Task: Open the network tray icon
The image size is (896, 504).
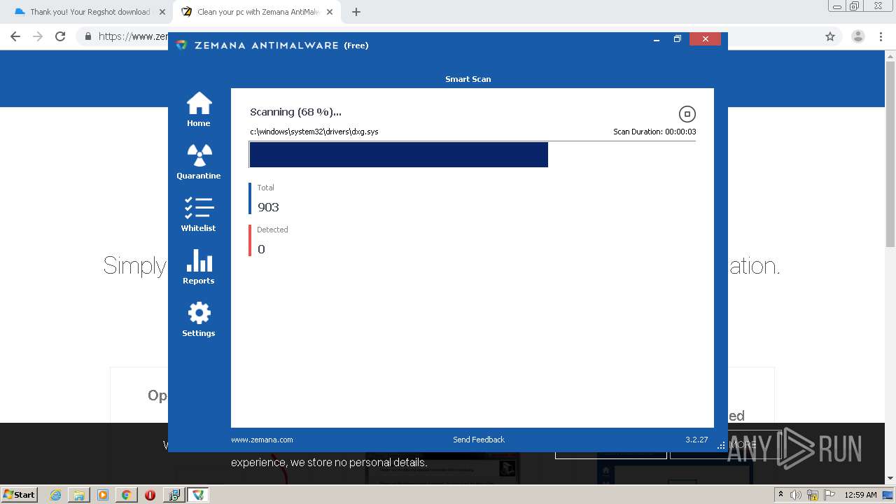Action: coord(813,495)
